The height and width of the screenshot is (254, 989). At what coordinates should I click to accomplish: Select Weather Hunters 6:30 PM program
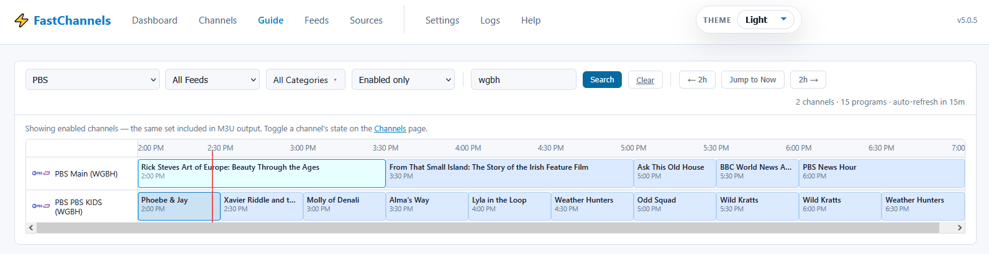coord(923,206)
